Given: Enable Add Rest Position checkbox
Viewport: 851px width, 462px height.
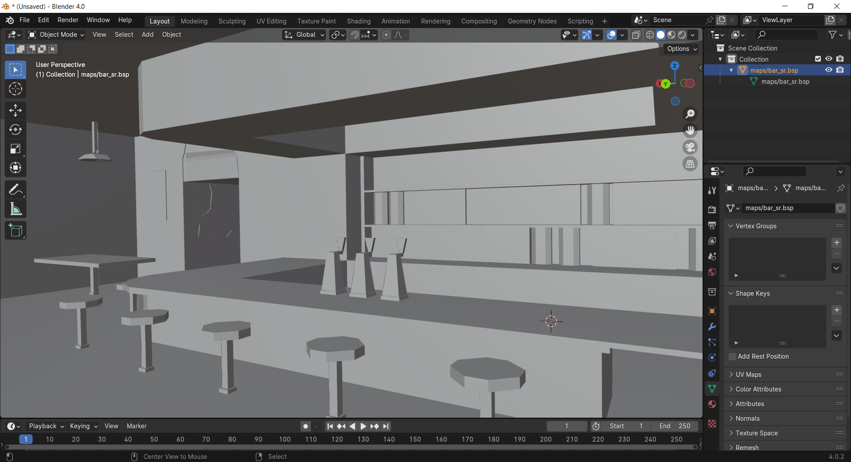Looking at the screenshot, I should pos(733,356).
